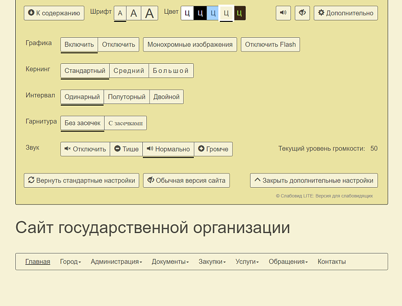This screenshot has width=402, height=306.
Task: Disable graphics with Отключить button
Action: (x=118, y=44)
